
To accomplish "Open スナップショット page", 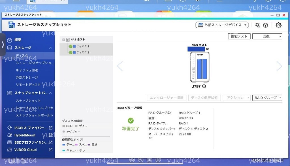I will pos(28,101).
